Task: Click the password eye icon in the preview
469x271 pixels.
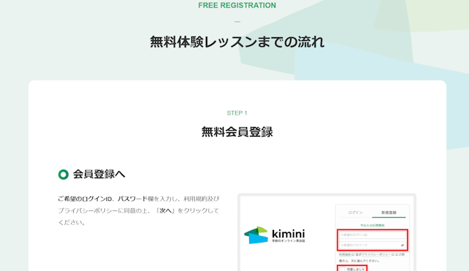Action: [402, 245]
